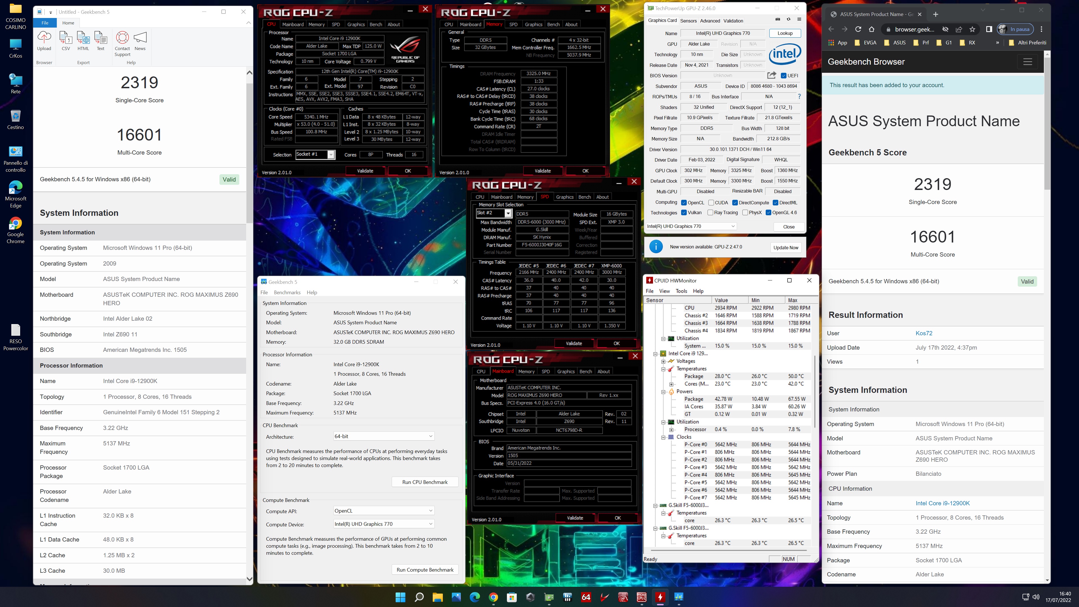Click the Chrome address bar URL
The image size is (1079, 607).
(914, 29)
